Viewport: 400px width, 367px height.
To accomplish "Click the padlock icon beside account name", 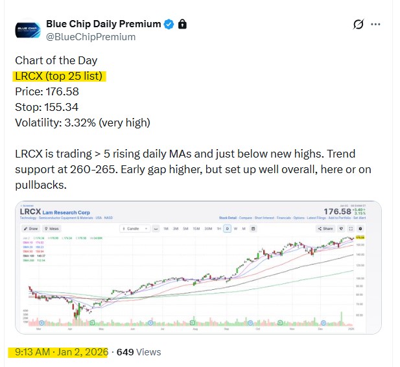I will click(x=182, y=24).
